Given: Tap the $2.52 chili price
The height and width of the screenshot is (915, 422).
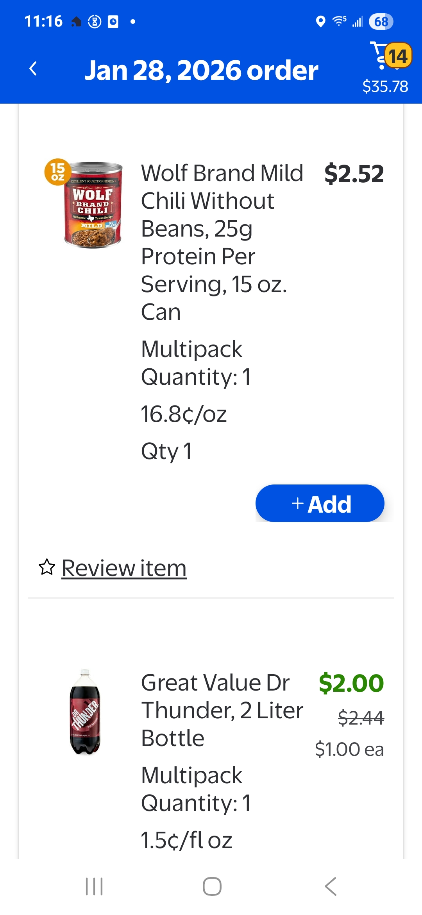Looking at the screenshot, I should point(354,174).
